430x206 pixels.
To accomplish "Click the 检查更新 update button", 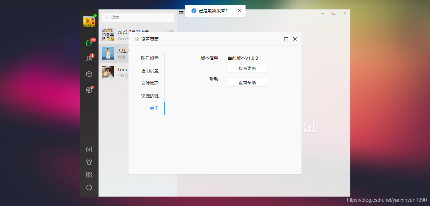I will point(247,68).
